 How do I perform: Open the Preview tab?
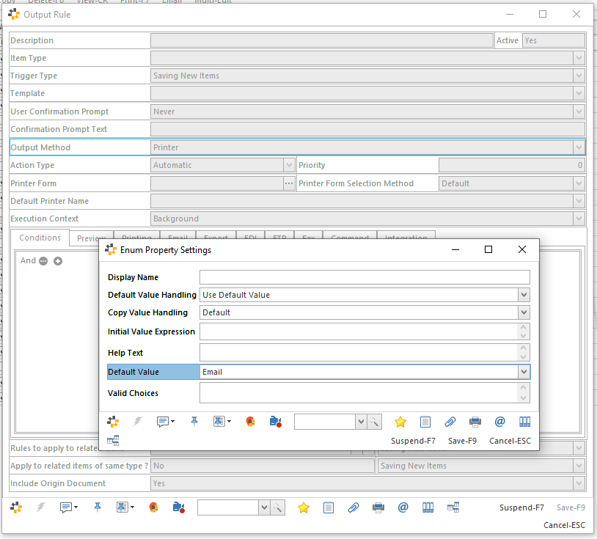coord(89,238)
